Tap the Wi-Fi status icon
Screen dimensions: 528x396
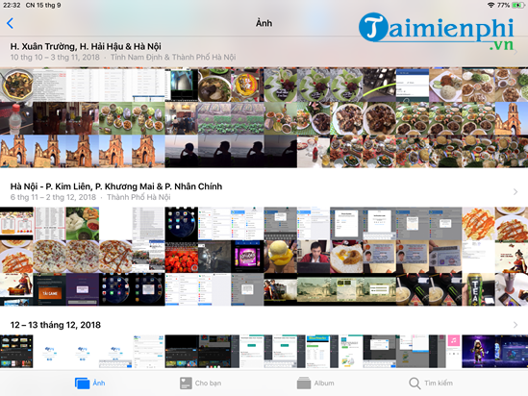click(490, 5)
